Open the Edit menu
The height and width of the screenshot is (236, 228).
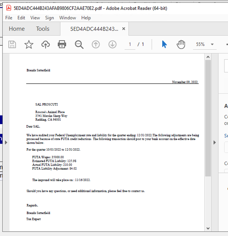coord(21,18)
